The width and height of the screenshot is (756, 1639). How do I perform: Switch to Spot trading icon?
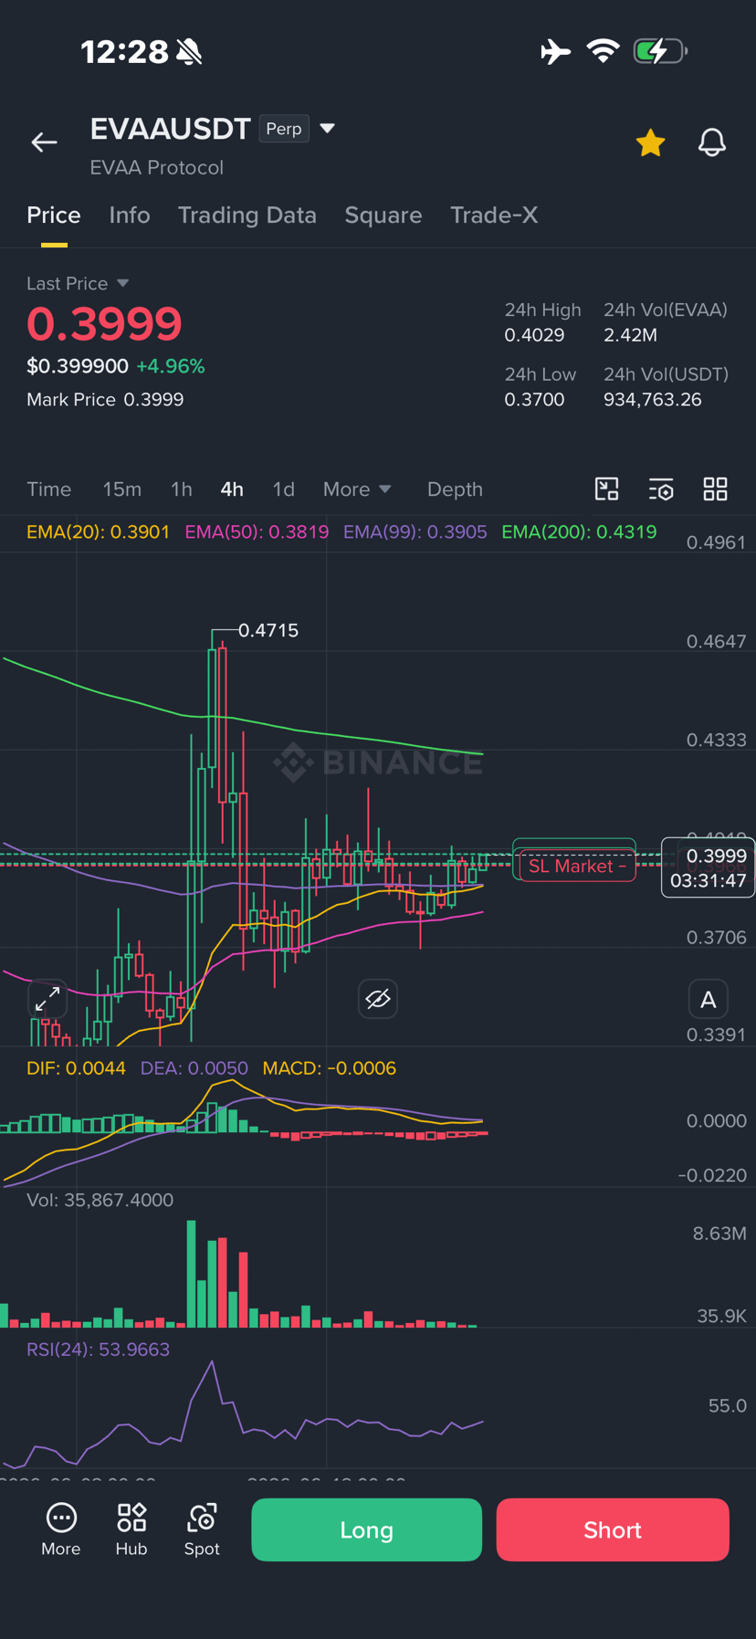pyautogui.click(x=202, y=1529)
